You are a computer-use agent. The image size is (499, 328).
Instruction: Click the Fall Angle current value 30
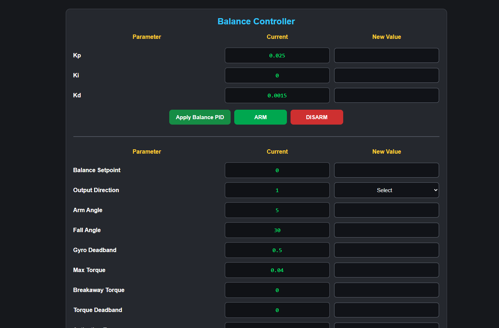(x=277, y=230)
